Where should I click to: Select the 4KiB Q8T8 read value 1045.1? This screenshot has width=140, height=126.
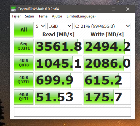click(x=58, y=63)
